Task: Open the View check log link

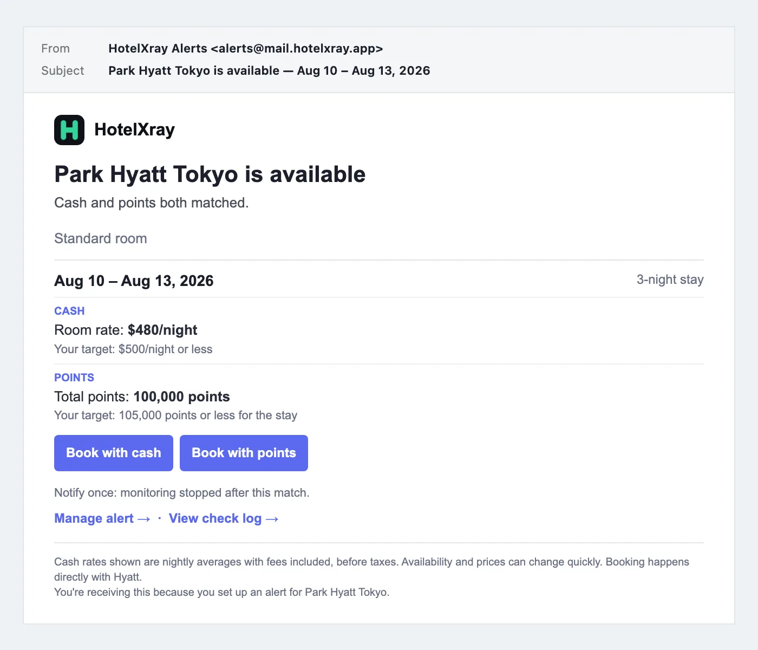Action: pyautogui.click(x=224, y=518)
